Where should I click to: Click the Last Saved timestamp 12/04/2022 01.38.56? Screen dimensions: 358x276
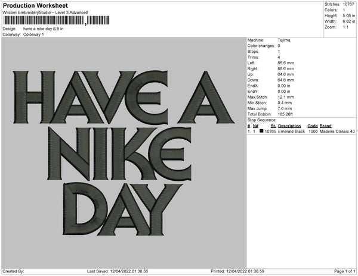pos(129,271)
